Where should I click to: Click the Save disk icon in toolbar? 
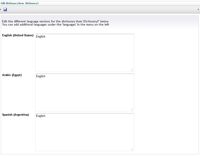click(5, 10)
